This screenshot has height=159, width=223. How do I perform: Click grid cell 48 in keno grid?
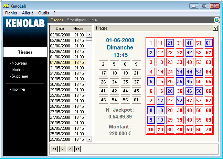click(x=189, y=110)
